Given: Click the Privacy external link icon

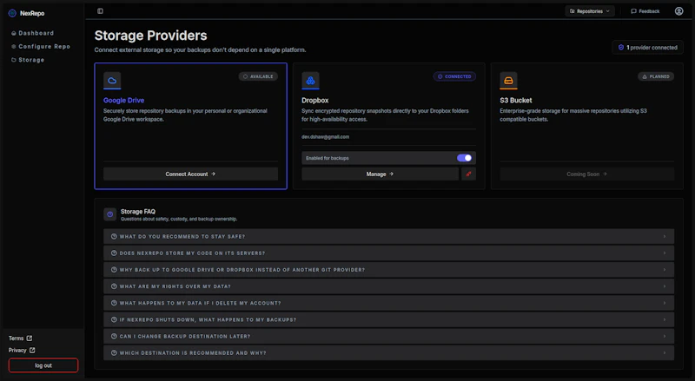Looking at the screenshot, I should (32, 350).
